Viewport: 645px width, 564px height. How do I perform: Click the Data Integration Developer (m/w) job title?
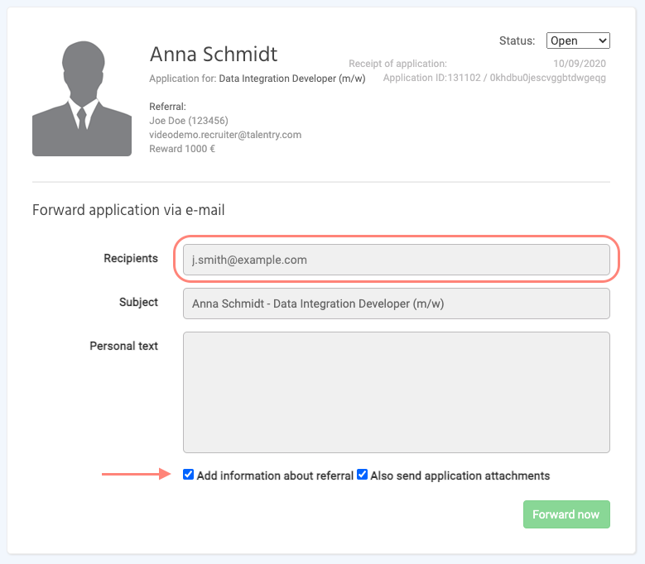click(292, 79)
